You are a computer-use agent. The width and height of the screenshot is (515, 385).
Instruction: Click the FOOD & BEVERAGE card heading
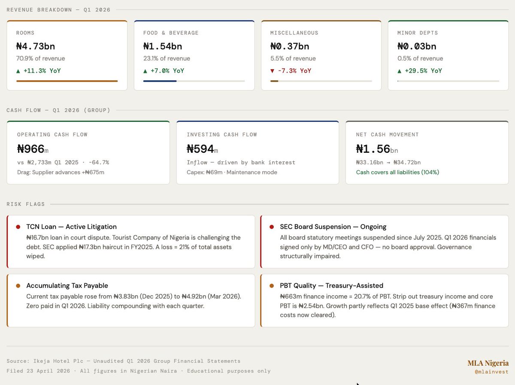[171, 33]
